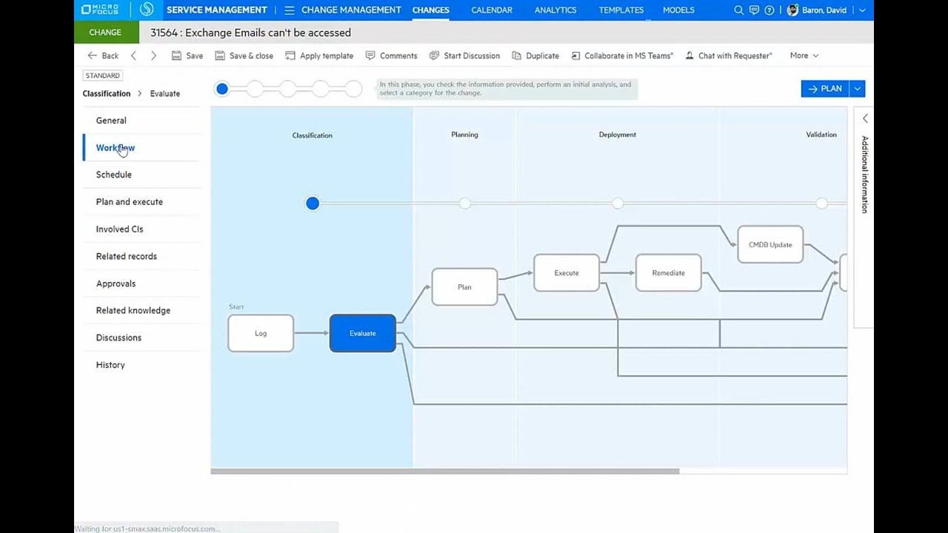Click the Validation phase heading

click(x=821, y=135)
